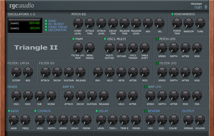This screenshot has height=136, width=214.
Task: Toggle the PORTAMENTO LED
Action: click(172, 14)
